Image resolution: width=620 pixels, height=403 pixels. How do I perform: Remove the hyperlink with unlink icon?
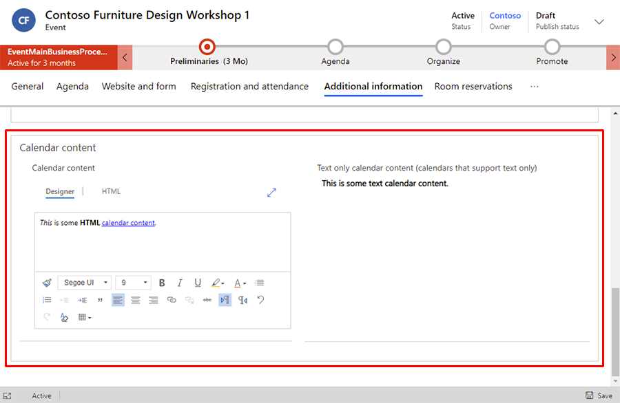click(189, 300)
